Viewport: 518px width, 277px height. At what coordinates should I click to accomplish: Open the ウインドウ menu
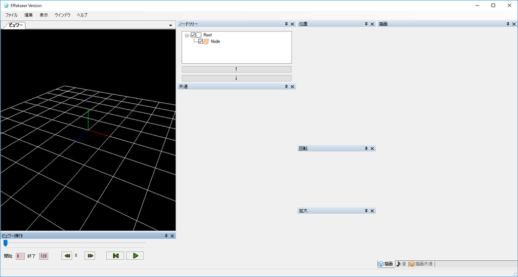62,15
